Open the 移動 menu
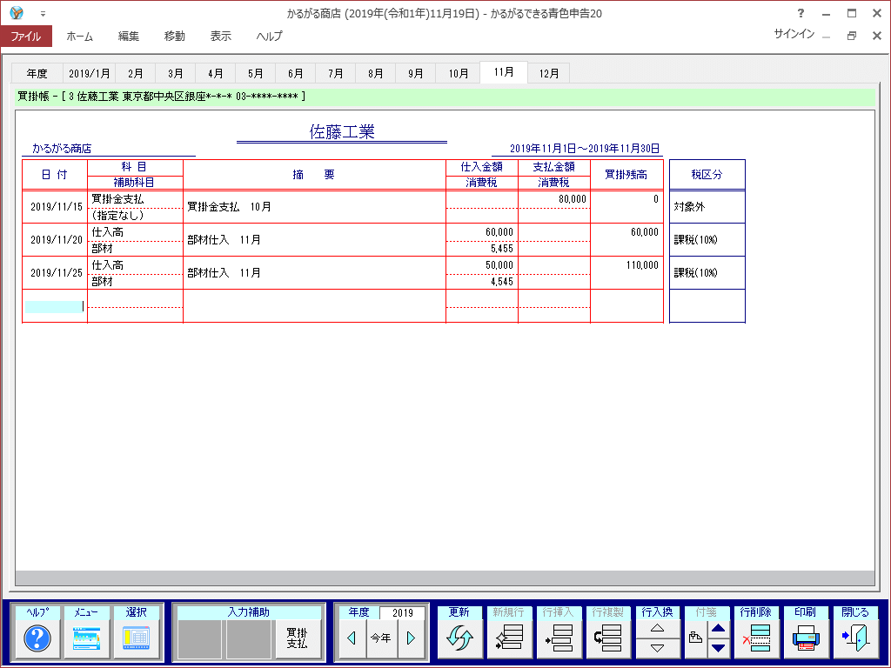Screen dimensions: 891x668 point(174,36)
